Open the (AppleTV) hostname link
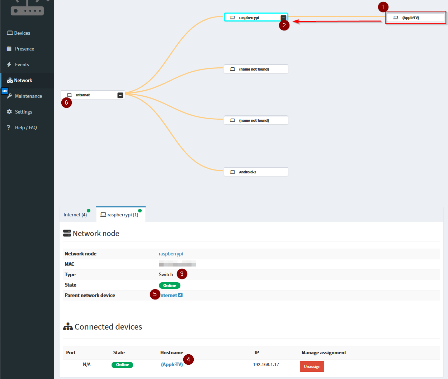 pos(172,364)
